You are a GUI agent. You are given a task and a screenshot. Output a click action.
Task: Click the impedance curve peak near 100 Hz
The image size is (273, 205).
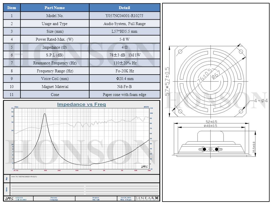[x=45, y=114]
